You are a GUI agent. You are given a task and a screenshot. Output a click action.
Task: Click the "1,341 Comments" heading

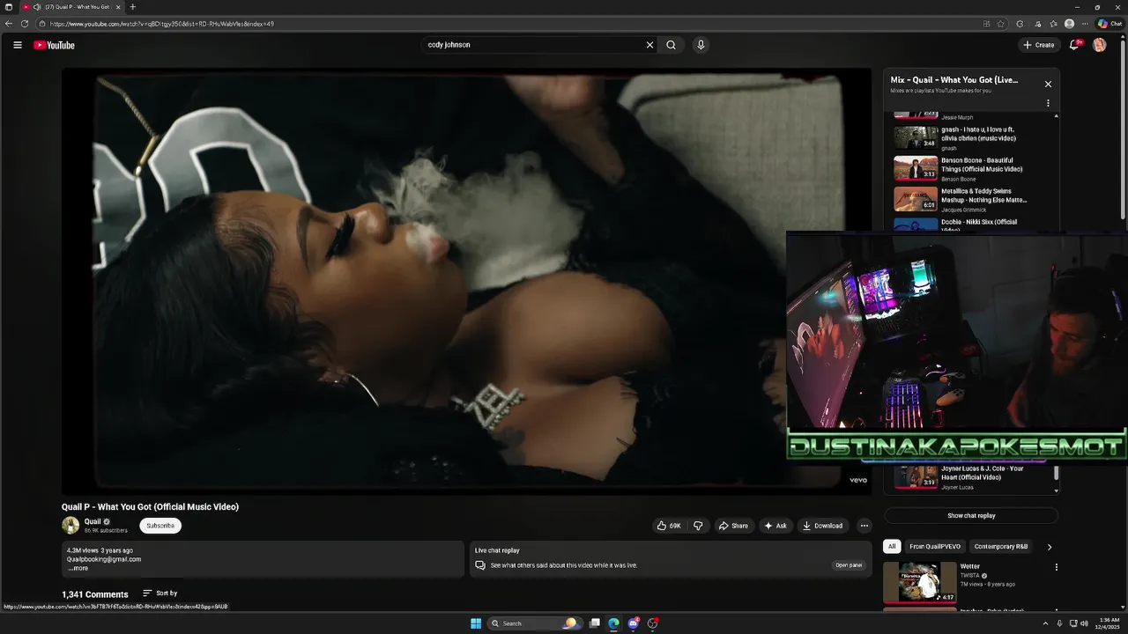(x=94, y=594)
